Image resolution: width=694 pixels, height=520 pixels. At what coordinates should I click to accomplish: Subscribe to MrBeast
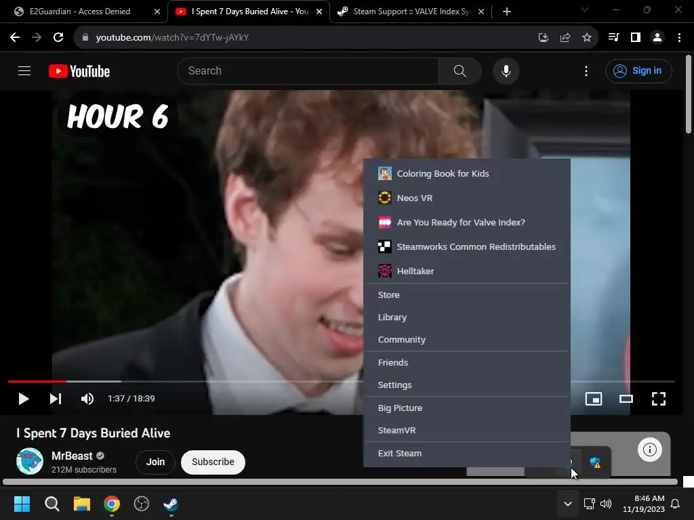[213, 462]
